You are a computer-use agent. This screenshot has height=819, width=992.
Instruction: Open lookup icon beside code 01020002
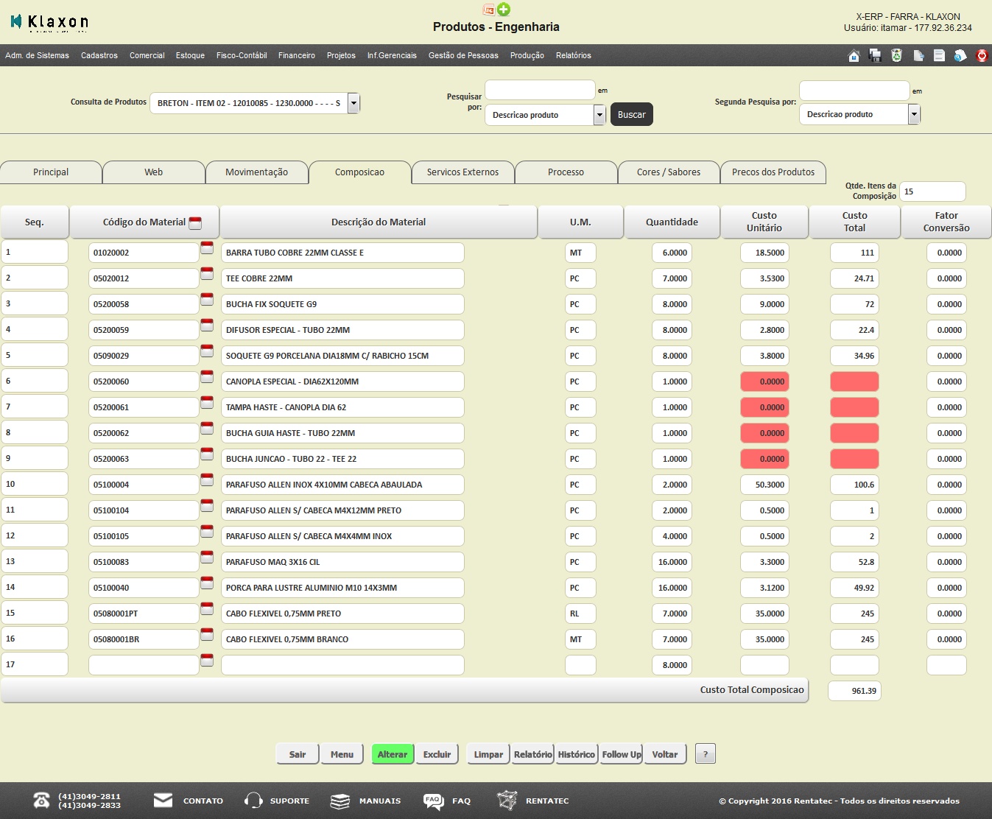(x=207, y=247)
